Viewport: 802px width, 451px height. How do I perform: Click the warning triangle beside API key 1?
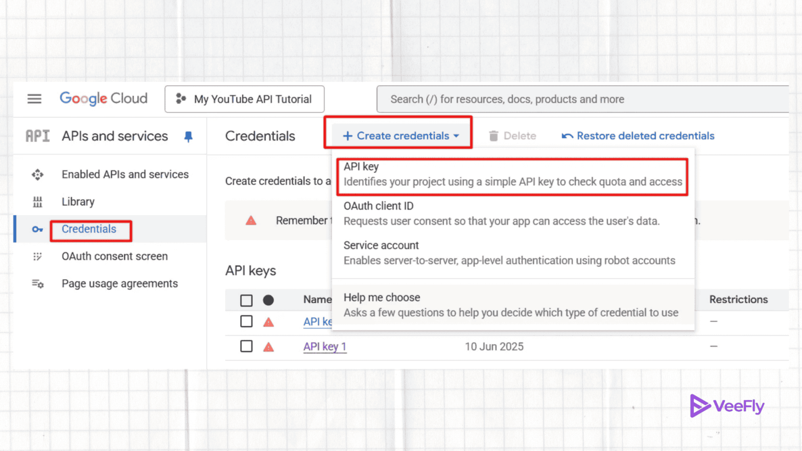pyautogui.click(x=268, y=346)
